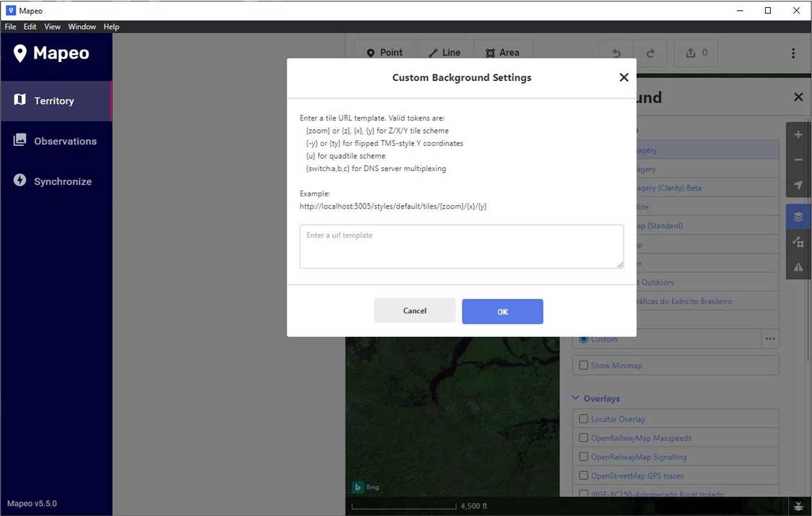Switch to the Synchronize tab

point(56,181)
